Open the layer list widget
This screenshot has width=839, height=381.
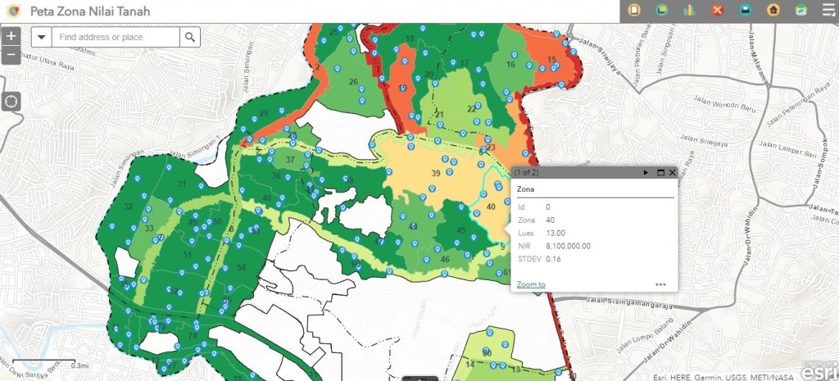[827, 11]
